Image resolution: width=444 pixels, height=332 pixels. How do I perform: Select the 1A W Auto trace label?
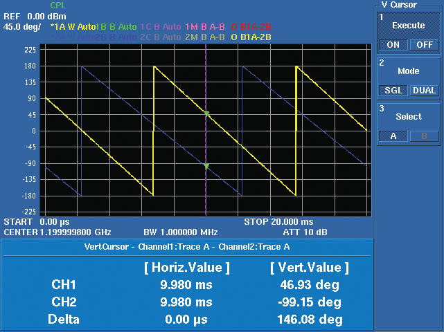click(x=73, y=27)
